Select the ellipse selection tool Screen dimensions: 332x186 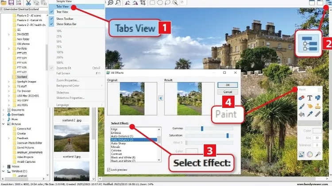coord(160,3)
